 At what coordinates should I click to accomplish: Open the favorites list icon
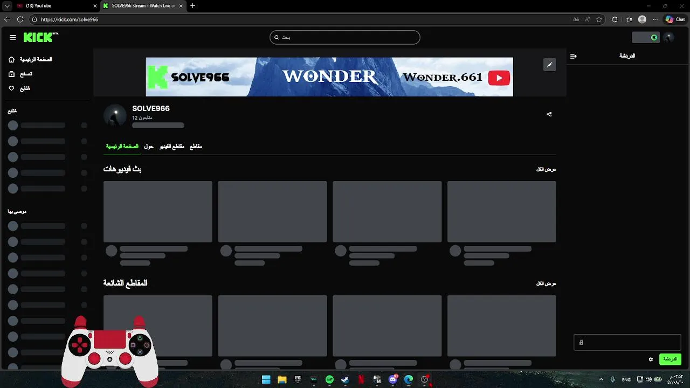click(629, 19)
